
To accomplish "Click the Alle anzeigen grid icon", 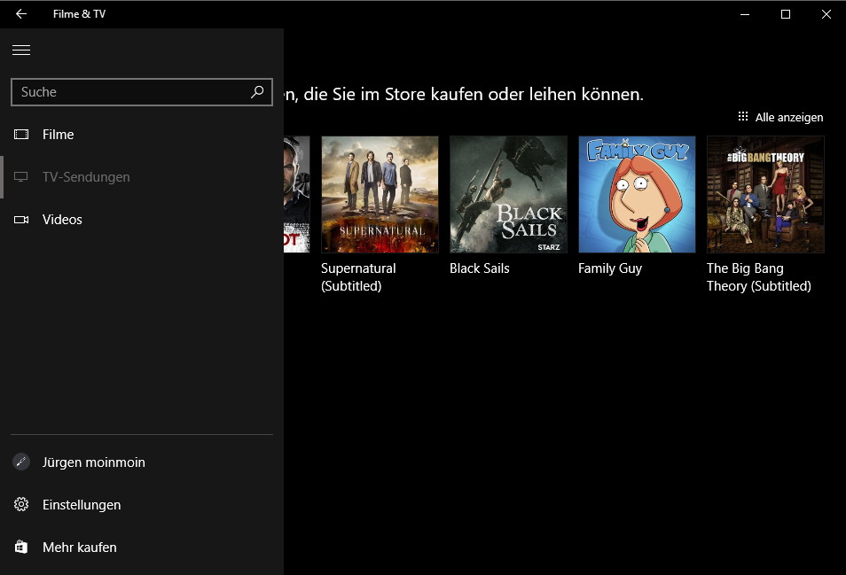I will tap(743, 116).
